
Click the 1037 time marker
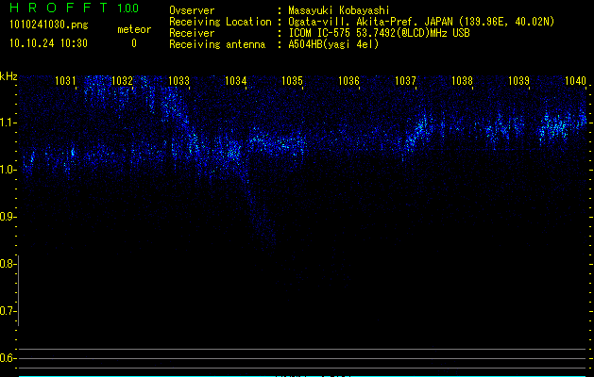pos(405,81)
